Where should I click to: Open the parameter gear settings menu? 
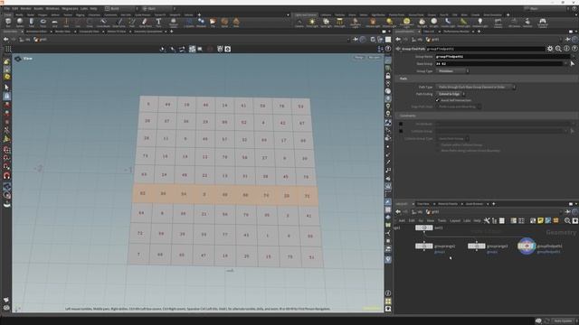(550, 49)
